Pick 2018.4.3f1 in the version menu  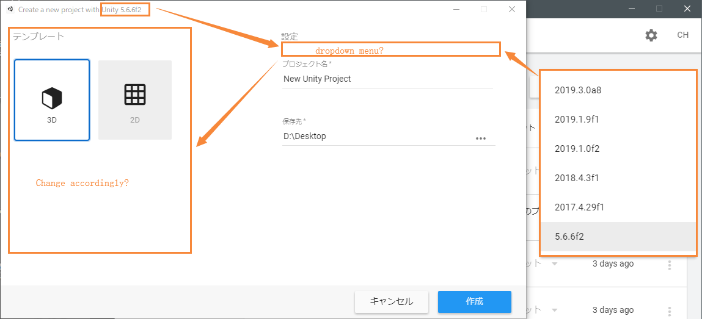tap(618, 178)
